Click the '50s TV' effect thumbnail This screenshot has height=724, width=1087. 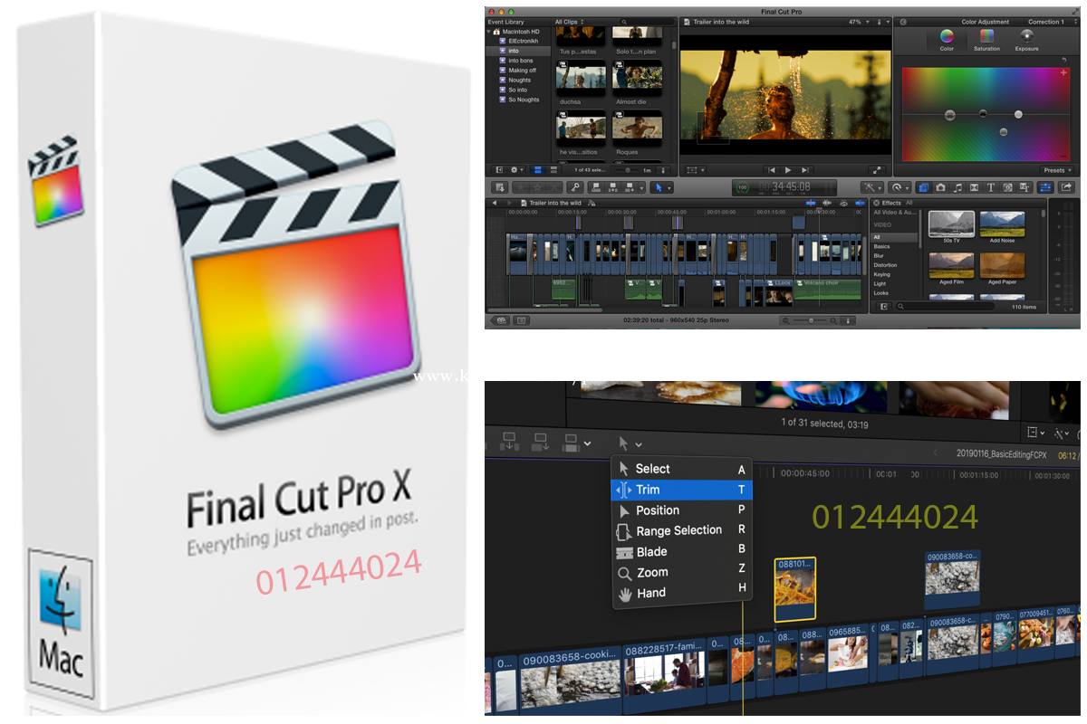951,223
